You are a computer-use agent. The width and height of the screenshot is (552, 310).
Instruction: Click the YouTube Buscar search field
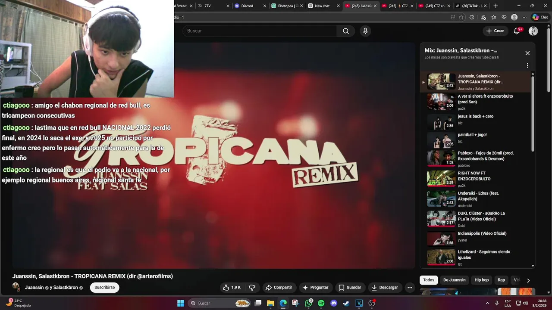click(x=260, y=31)
